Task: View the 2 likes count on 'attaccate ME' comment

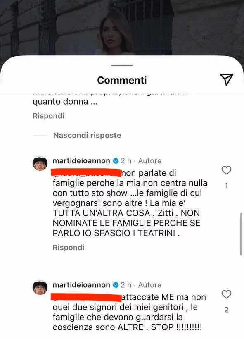Action: pyautogui.click(x=226, y=310)
